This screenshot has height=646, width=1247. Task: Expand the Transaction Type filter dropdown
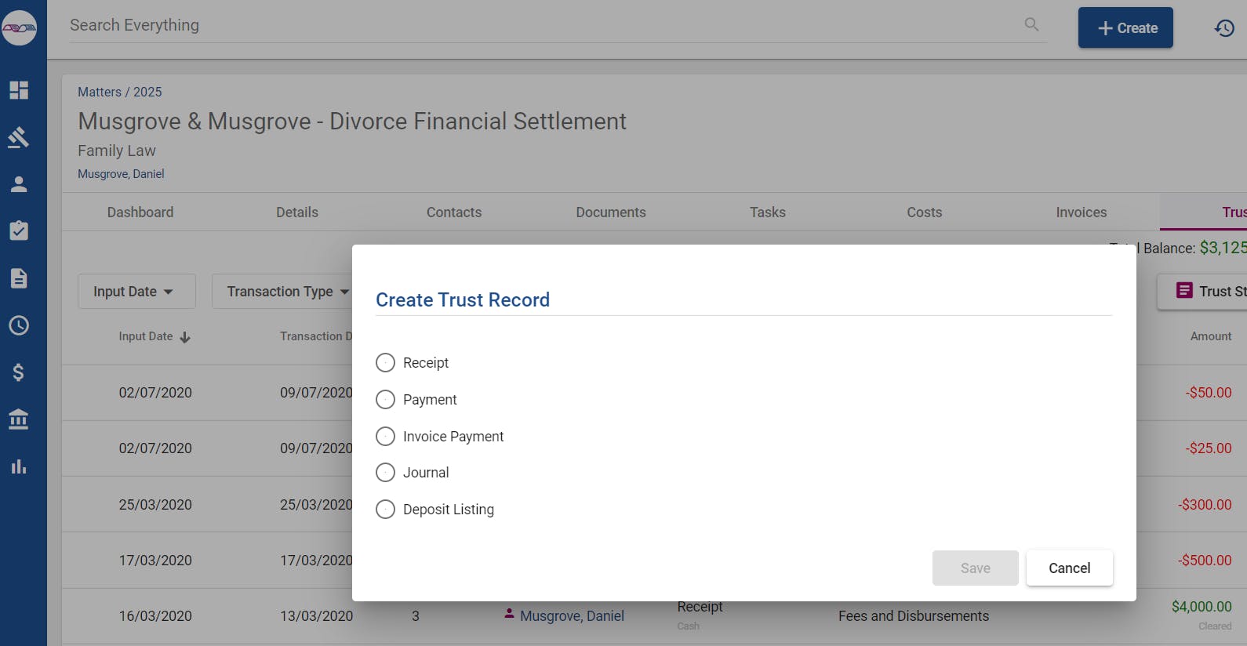pos(282,292)
